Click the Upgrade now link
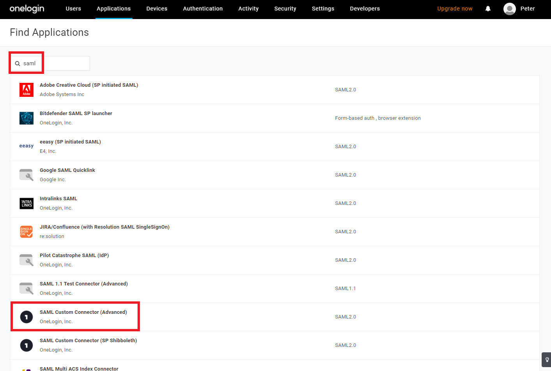The width and height of the screenshot is (551, 371). pyautogui.click(x=454, y=9)
